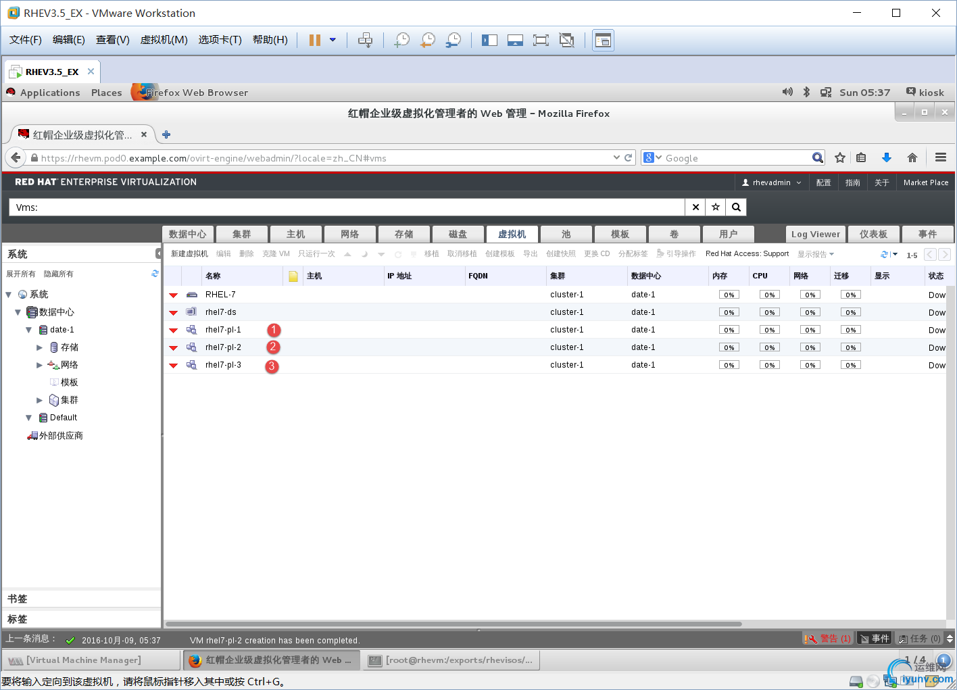Open GNOME Places menu
The width and height of the screenshot is (957, 690).
(107, 93)
